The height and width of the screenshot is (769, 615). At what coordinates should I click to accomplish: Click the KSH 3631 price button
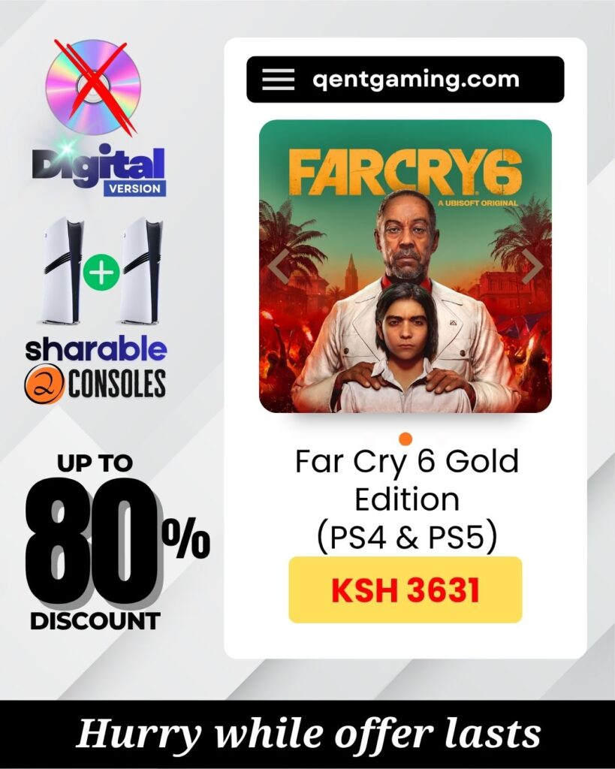(405, 590)
